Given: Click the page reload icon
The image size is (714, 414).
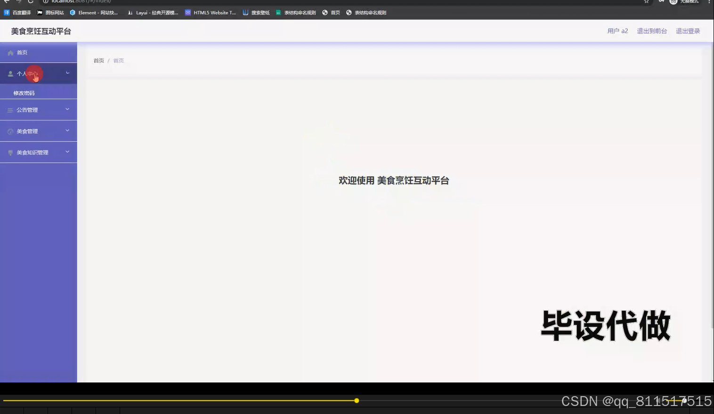Looking at the screenshot, I should pos(31,2).
